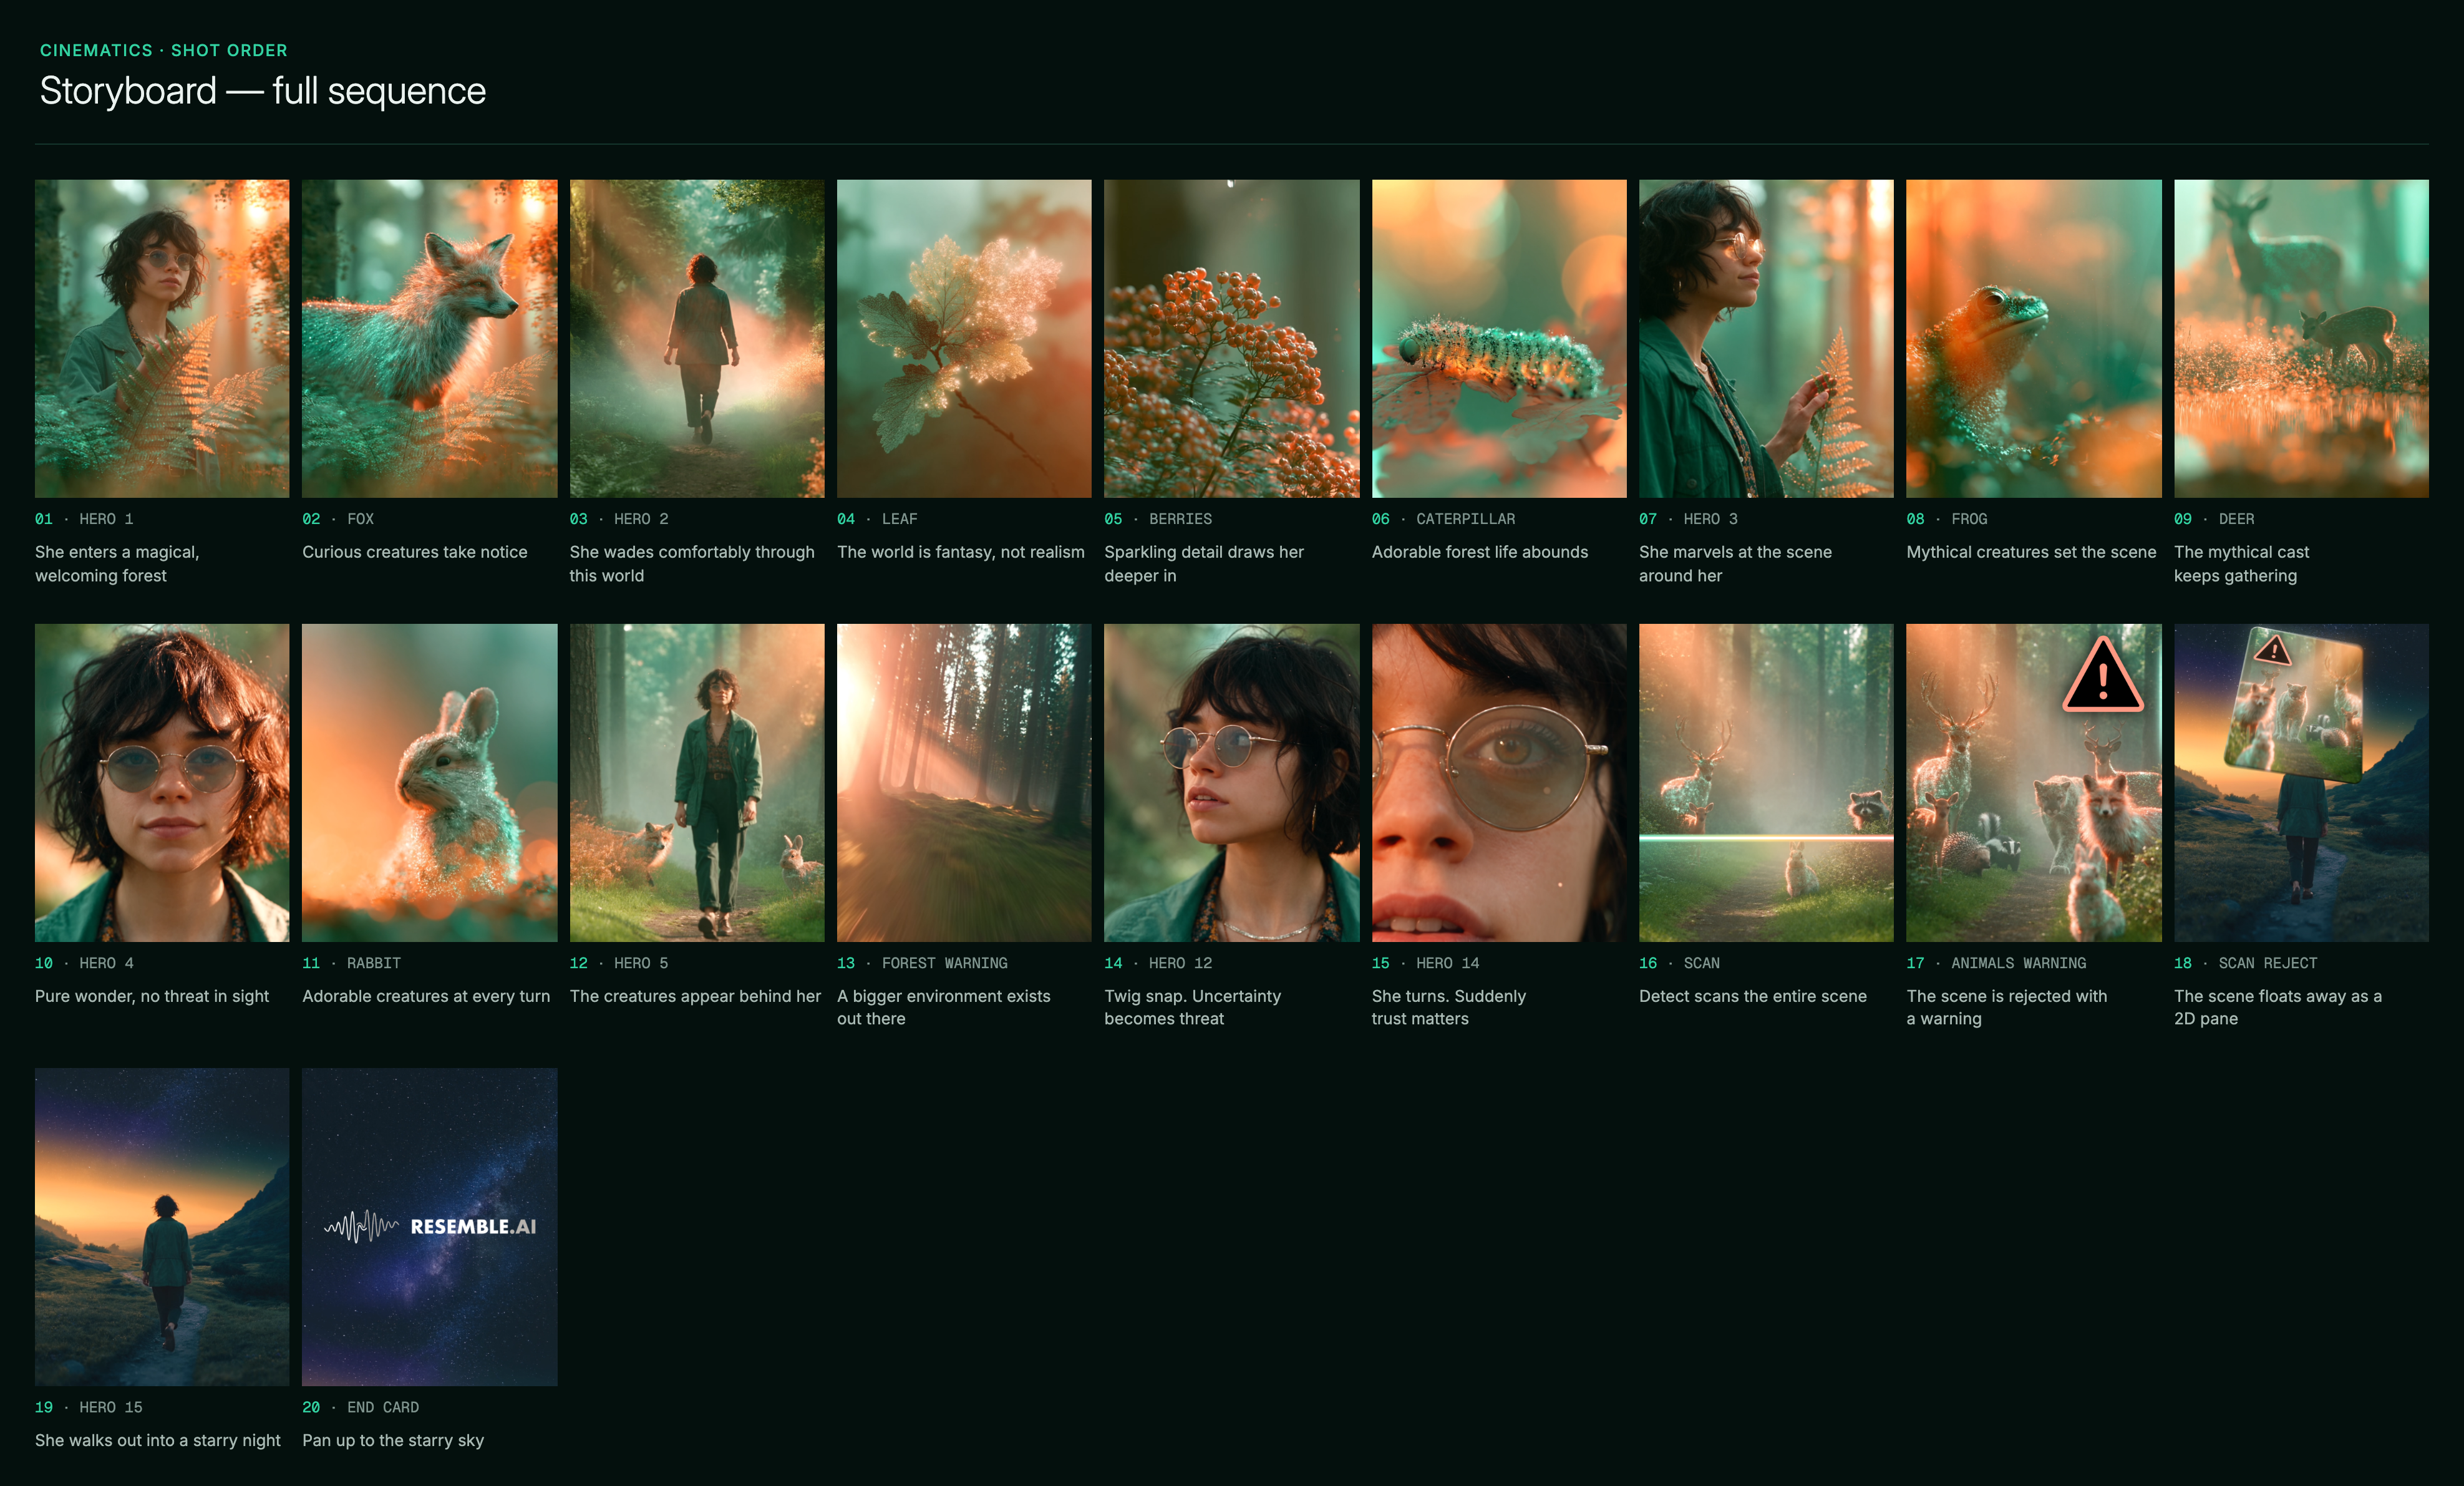Click the 'Storyboard — full sequence' heading
The image size is (2464, 1486).
tap(263, 91)
